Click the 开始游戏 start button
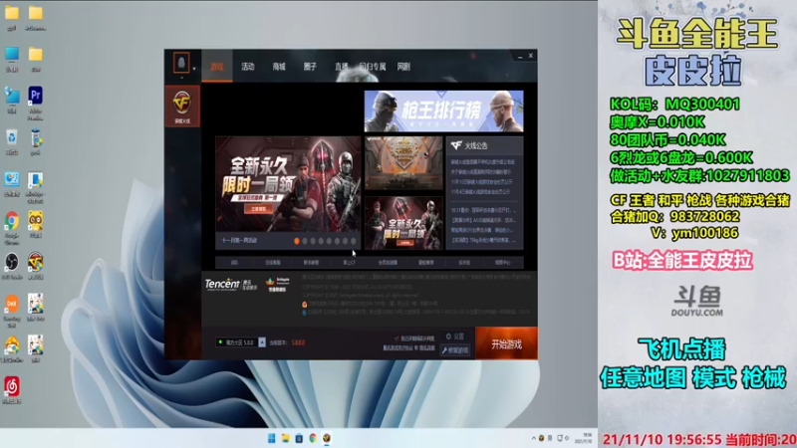Viewport: 797px width, 448px height. [506, 343]
